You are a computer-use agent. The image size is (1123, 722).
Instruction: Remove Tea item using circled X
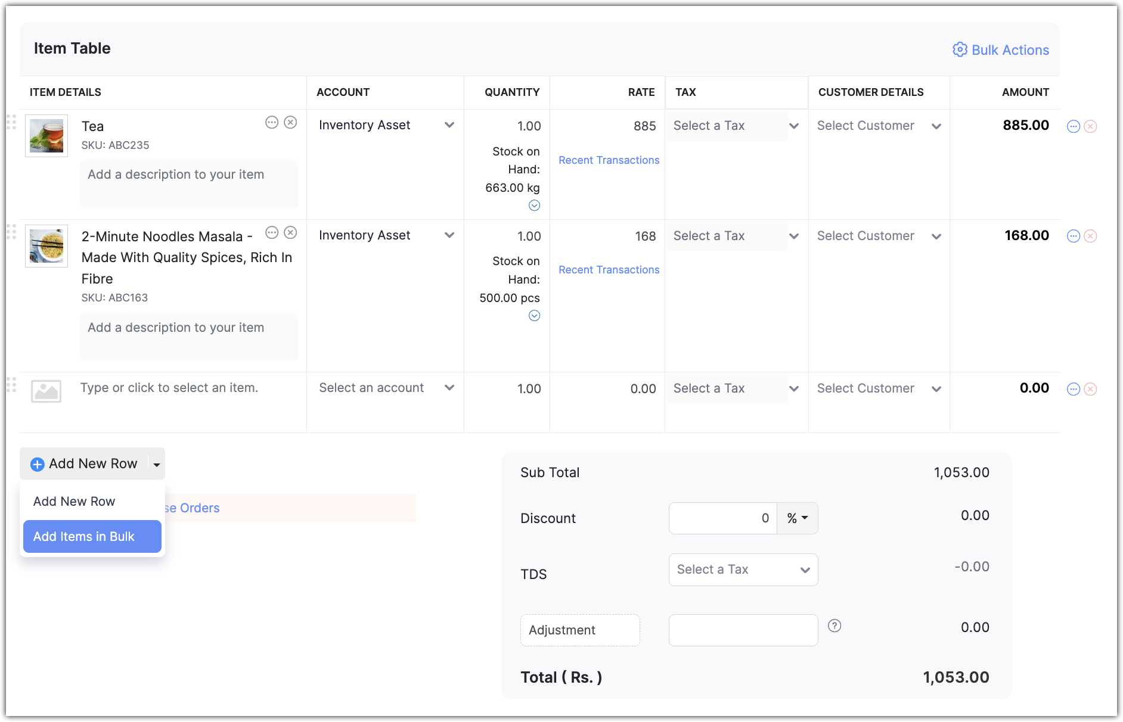[x=290, y=123]
